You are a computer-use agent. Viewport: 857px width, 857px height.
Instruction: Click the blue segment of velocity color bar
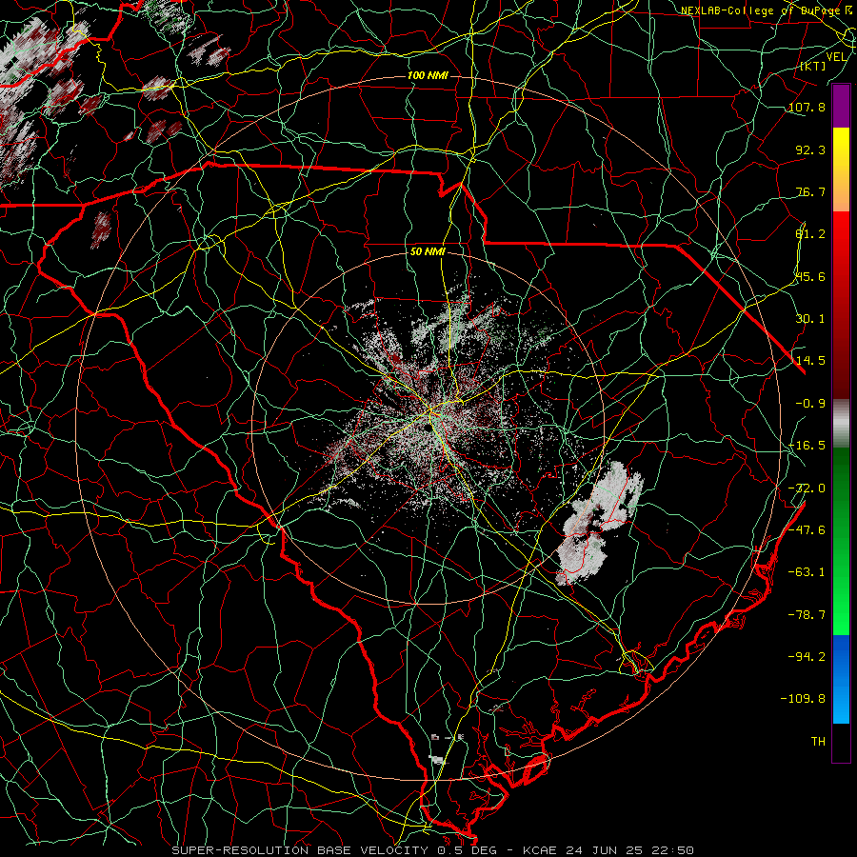coord(841,679)
